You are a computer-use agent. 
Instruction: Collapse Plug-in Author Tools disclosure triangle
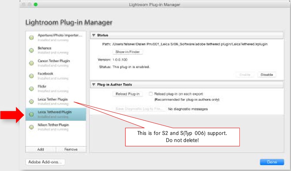point(94,84)
